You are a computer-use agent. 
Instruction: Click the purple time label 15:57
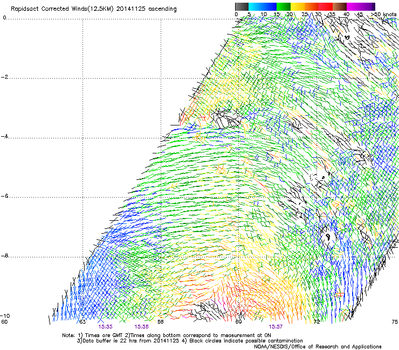point(276,327)
